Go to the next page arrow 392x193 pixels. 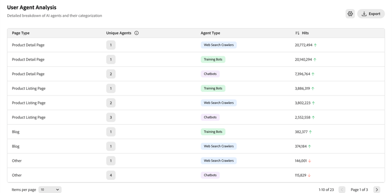tap(377, 189)
